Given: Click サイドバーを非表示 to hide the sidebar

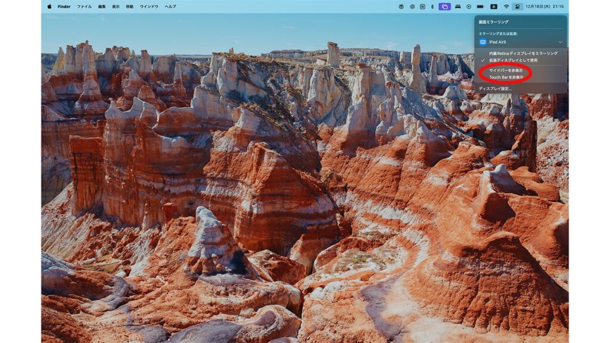Looking at the screenshot, I should [506, 70].
